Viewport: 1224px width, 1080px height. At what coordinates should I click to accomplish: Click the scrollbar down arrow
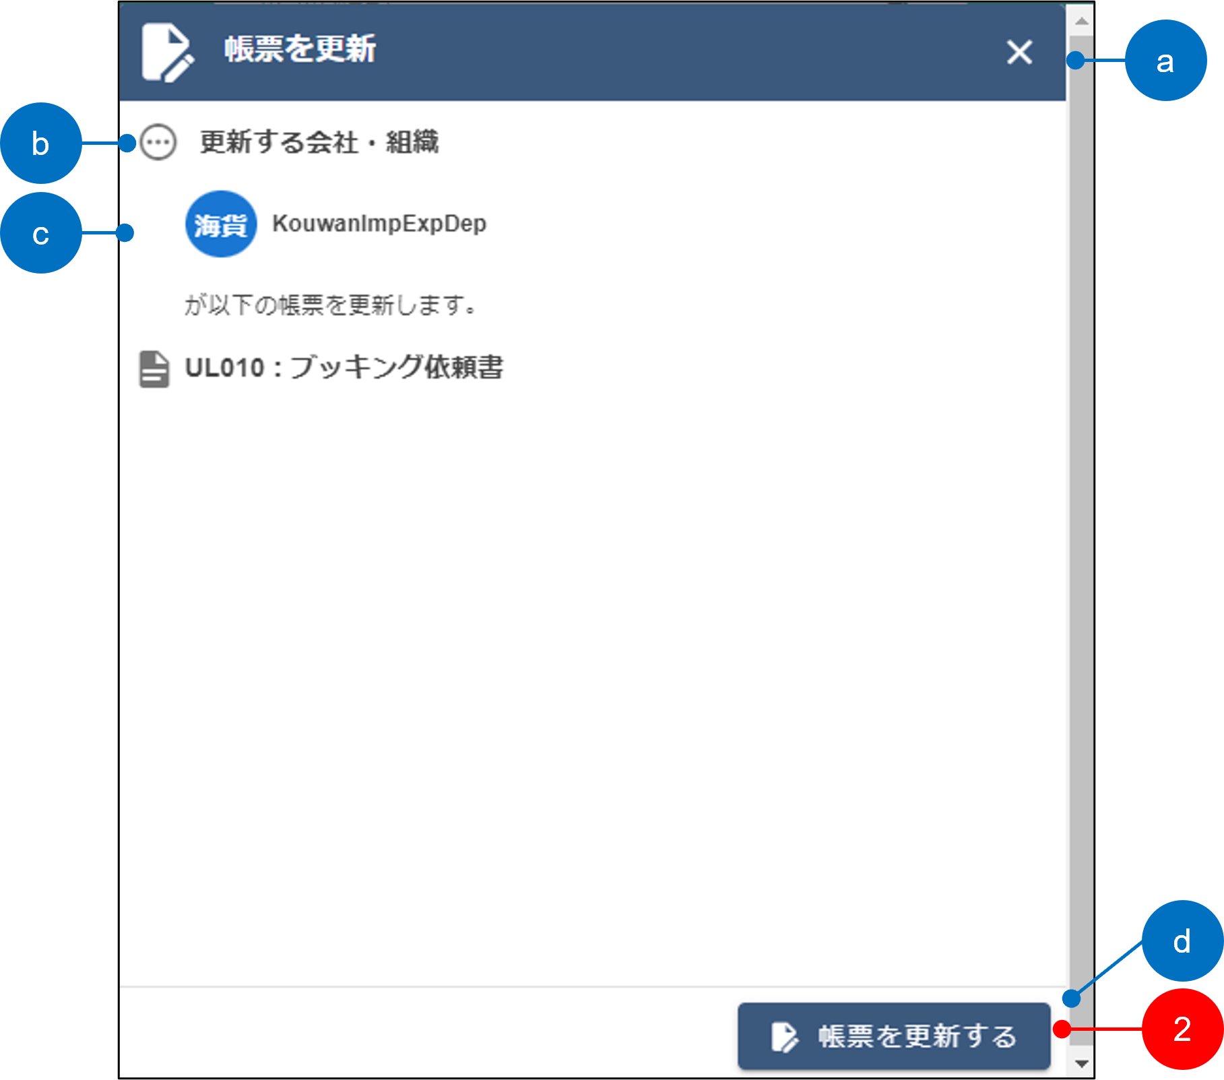tap(1081, 1064)
